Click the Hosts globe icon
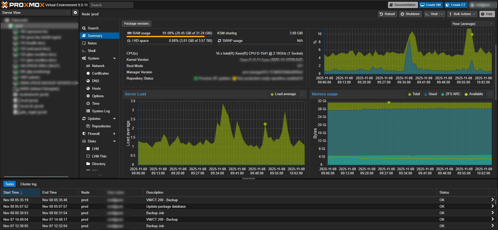498x230 pixels. (88, 88)
